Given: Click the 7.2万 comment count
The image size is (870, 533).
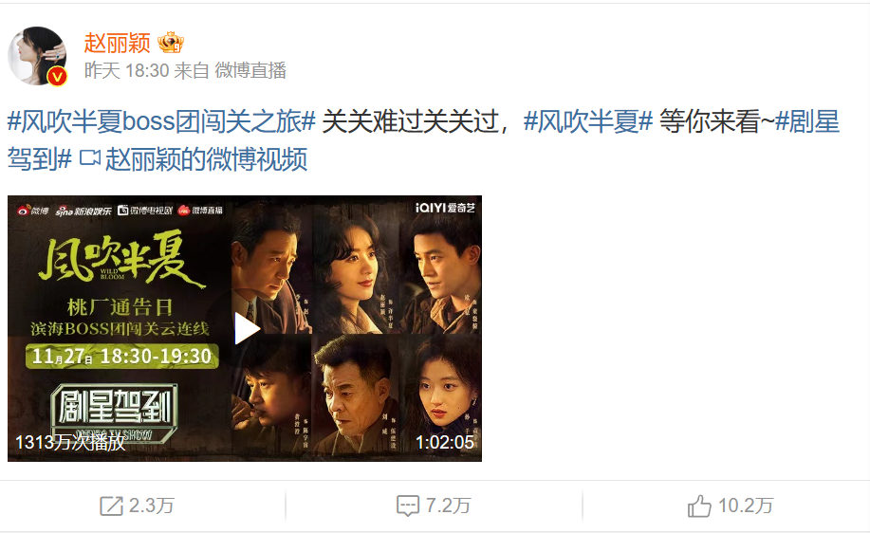Looking at the screenshot, I should pos(449,505).
